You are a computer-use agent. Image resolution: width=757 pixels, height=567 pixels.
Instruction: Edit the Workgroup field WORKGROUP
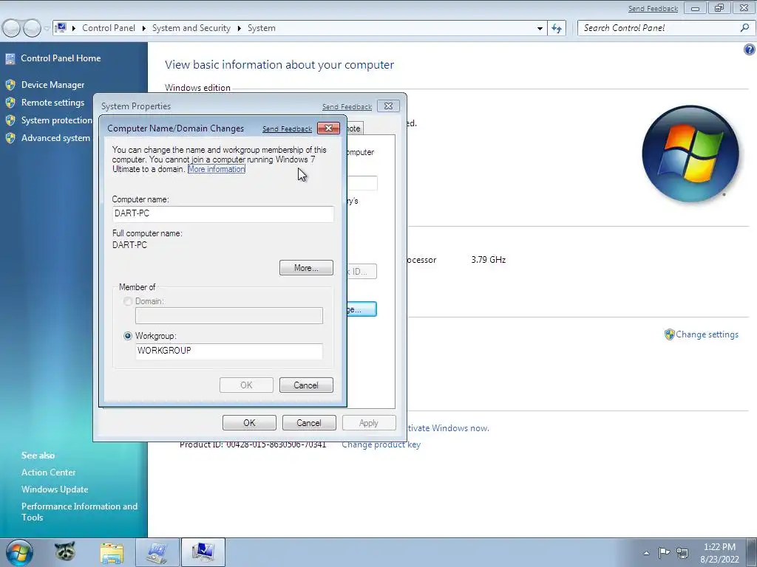click(229, 351)
